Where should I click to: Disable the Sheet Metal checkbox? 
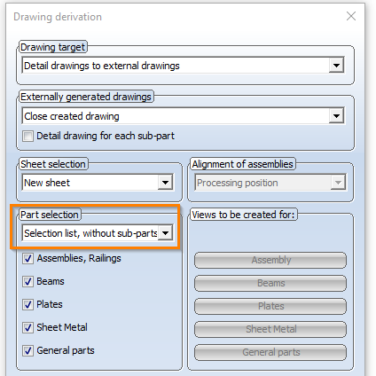click(x=28, y=327)
